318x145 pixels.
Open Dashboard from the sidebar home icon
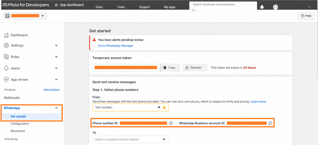click(x=6, y=35)
